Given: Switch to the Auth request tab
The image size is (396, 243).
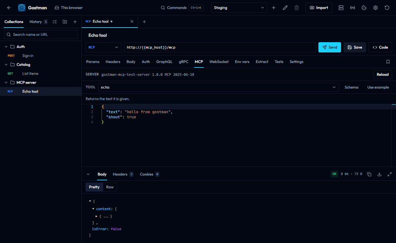Looking at the screenshot, I should point(146,62).
